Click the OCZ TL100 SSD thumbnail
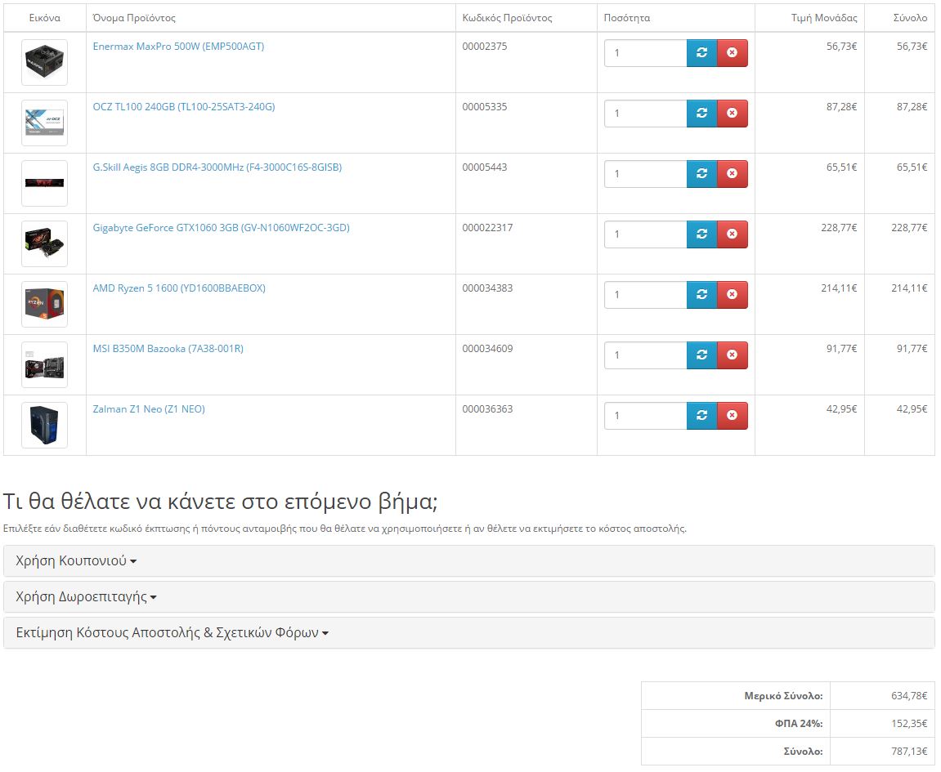Viewport: 941px width, 772px height. click(x=44, y=123)
